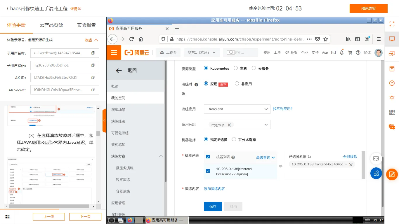Click orange edit note floating button
This screenshot has height=224, width=399.
[392, 174]
